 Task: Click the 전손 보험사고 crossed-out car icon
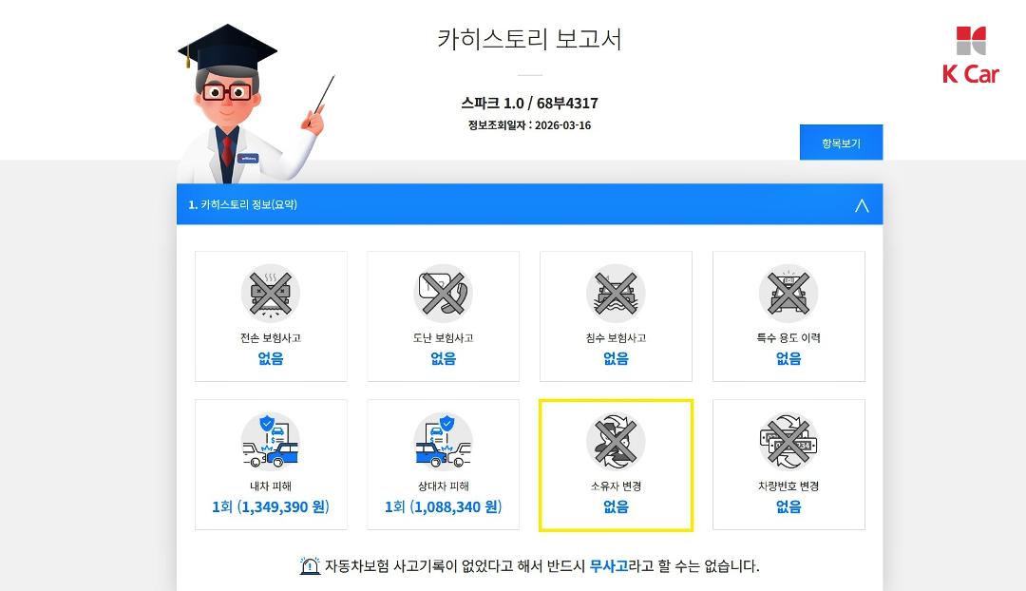click(270, 294)
